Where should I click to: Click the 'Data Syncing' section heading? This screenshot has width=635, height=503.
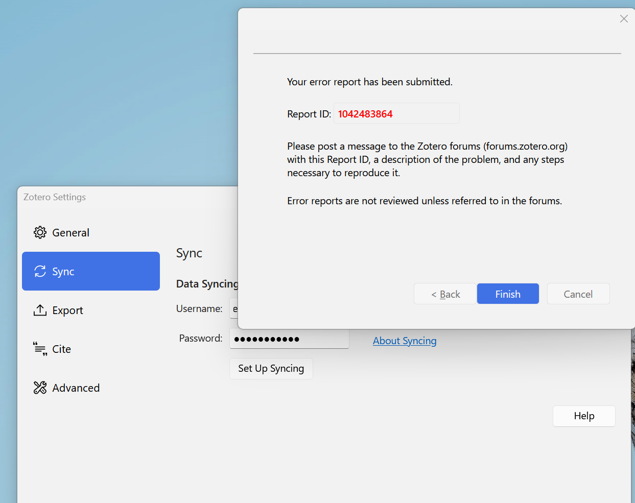click(x=207, y=284)
